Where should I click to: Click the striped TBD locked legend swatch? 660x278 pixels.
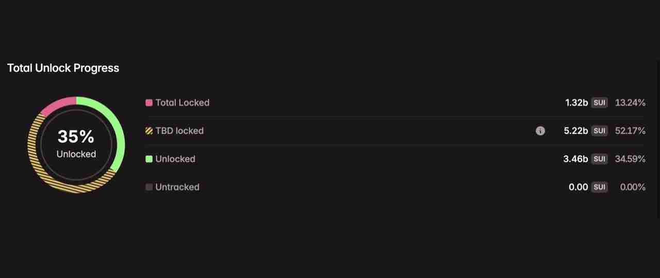point(149,131)
